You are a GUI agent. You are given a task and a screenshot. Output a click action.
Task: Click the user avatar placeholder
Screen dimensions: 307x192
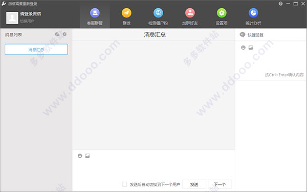[x=12, y=17]
